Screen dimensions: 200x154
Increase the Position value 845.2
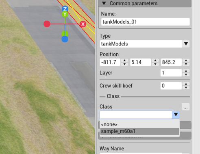click(x=186, y=61)
